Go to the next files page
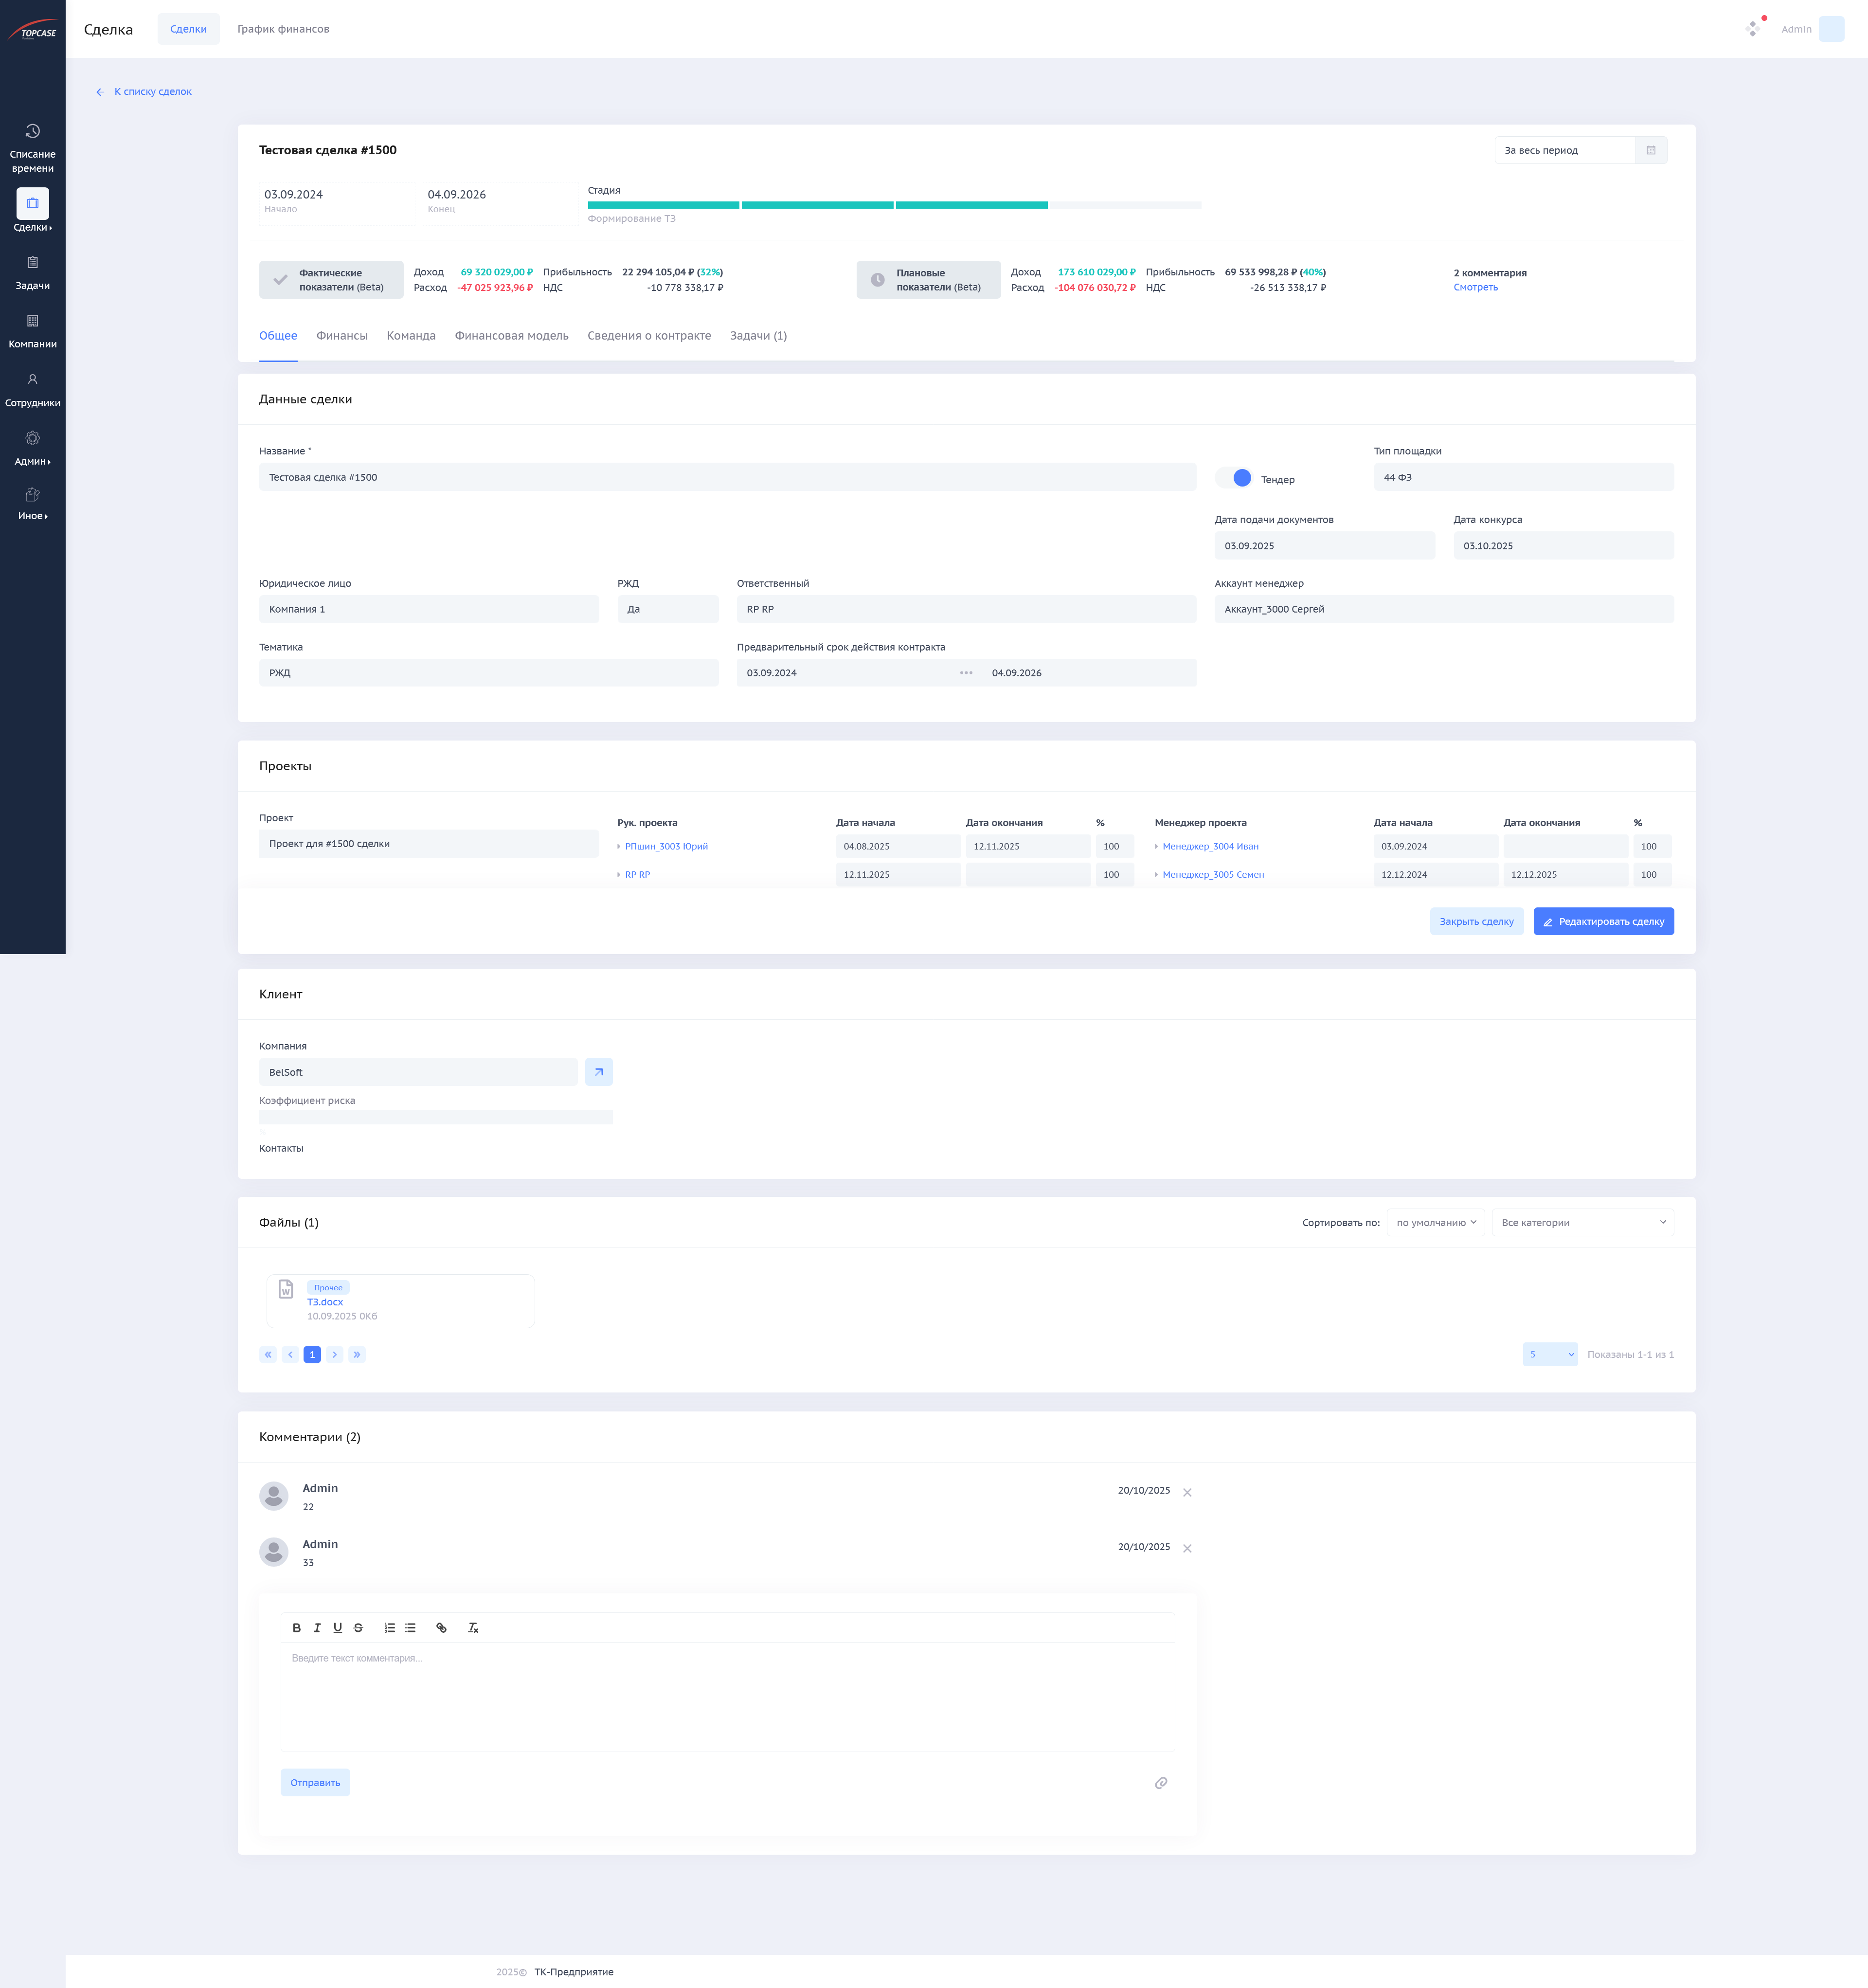Screen dimensions: 1868x1988 pos(334,1355)
